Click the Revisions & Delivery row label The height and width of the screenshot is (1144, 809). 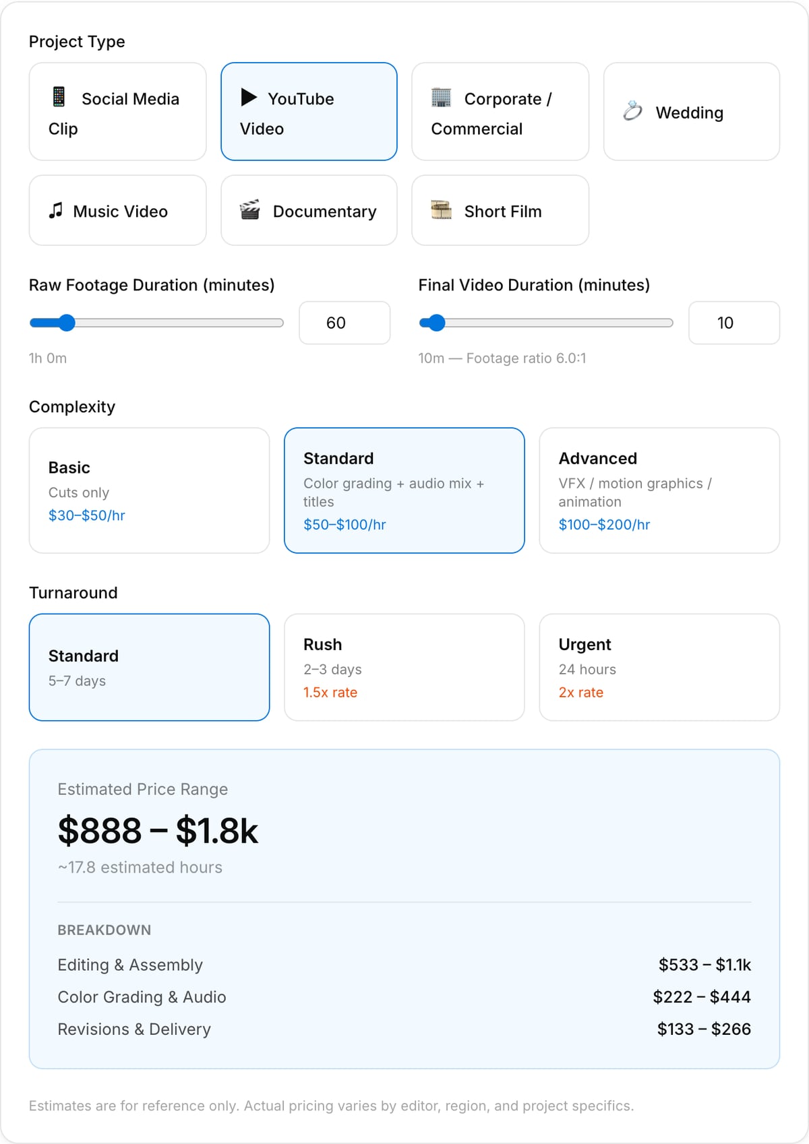[x=134, y=1029]
